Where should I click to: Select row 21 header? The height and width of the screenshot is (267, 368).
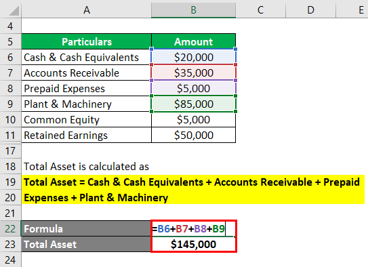click(10, 213)
